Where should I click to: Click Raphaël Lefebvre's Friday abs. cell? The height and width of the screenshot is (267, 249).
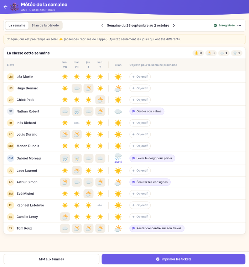[x=100, y=205]
